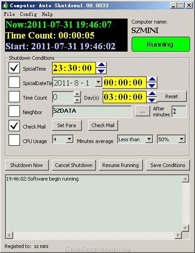Expand the Less than dropdown
The height and width of the screenshot is (253, 195).
[x=149, y=139]
